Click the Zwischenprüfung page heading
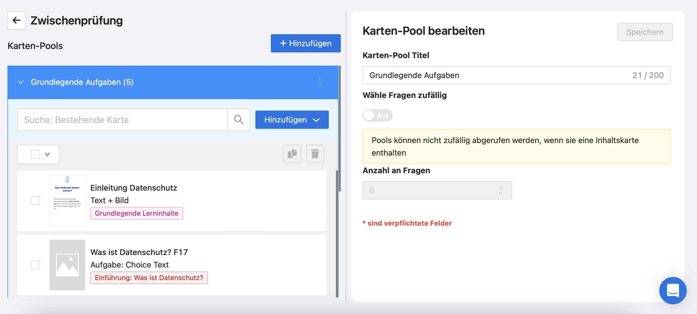Viewport: 697px width, 314px height. pos(77,21)
